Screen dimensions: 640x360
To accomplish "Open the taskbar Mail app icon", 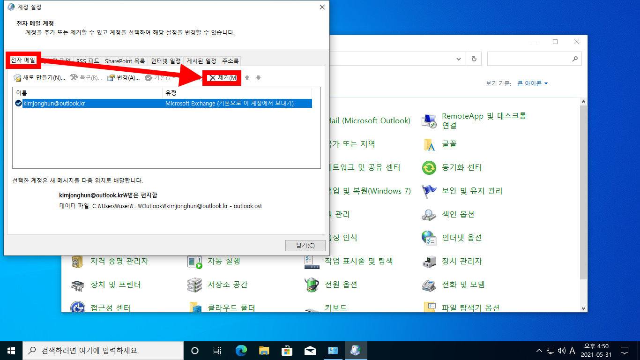I will click(x=310, y=350).
